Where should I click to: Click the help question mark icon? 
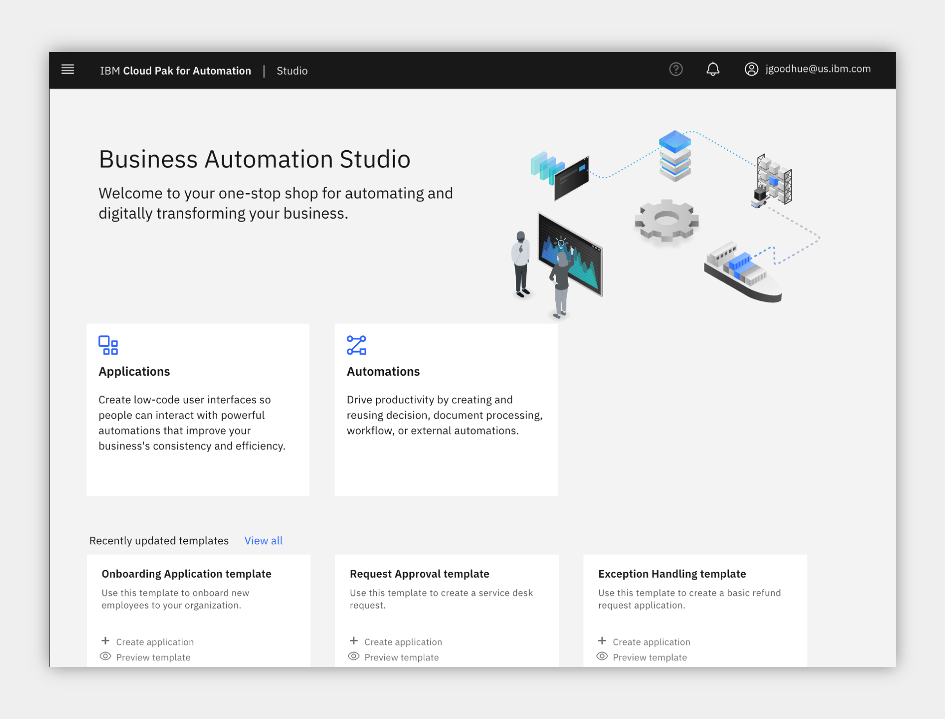pos(675,69)
